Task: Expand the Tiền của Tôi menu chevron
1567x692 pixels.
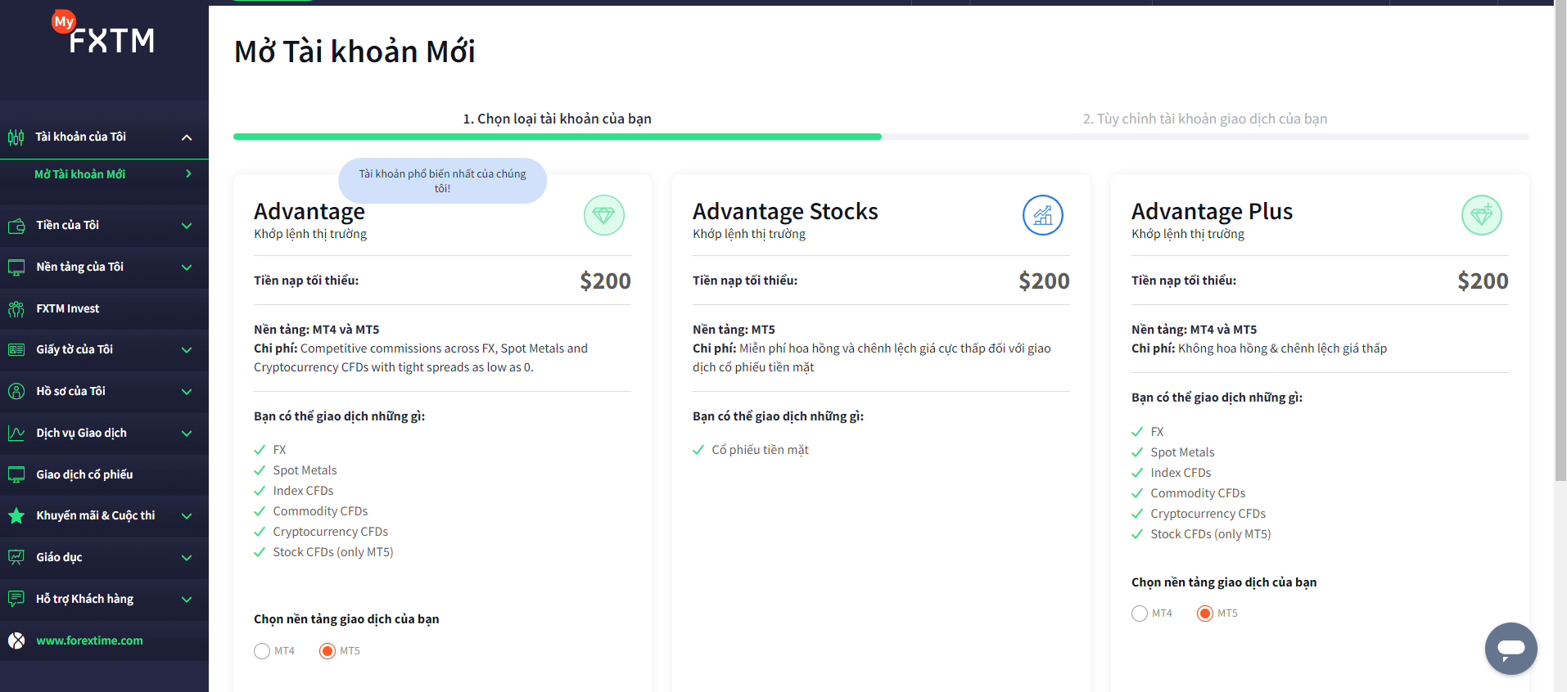Action: tap(187, 226)
